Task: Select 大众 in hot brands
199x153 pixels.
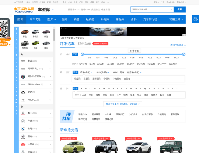Action: 84,95
